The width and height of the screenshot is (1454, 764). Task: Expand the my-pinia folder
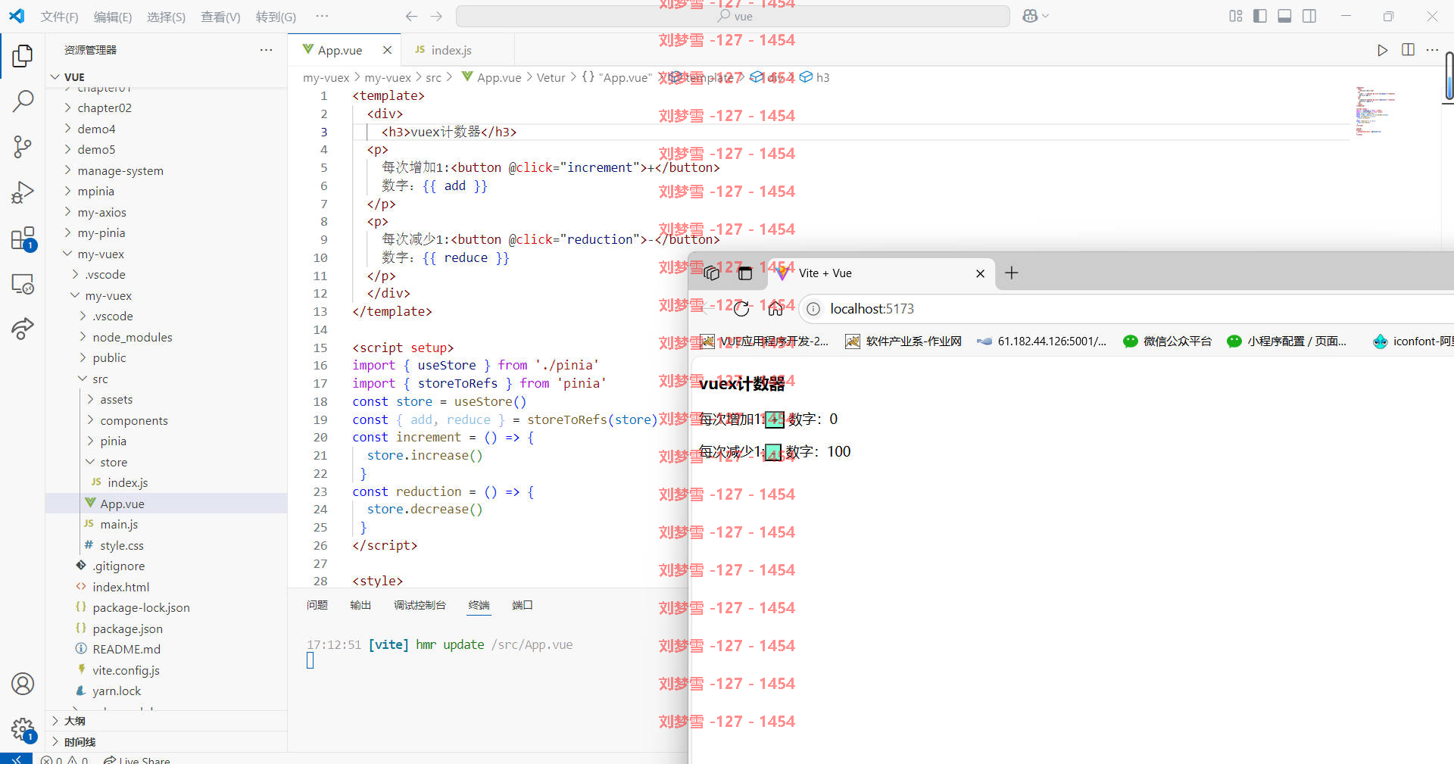101,232
